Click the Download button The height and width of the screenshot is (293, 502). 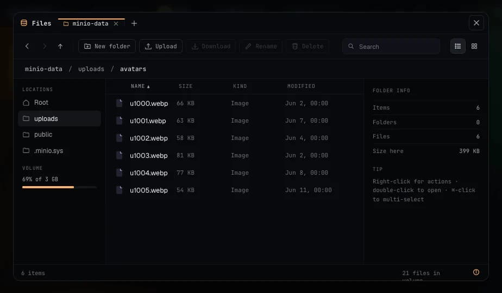[x=211, y=46]
